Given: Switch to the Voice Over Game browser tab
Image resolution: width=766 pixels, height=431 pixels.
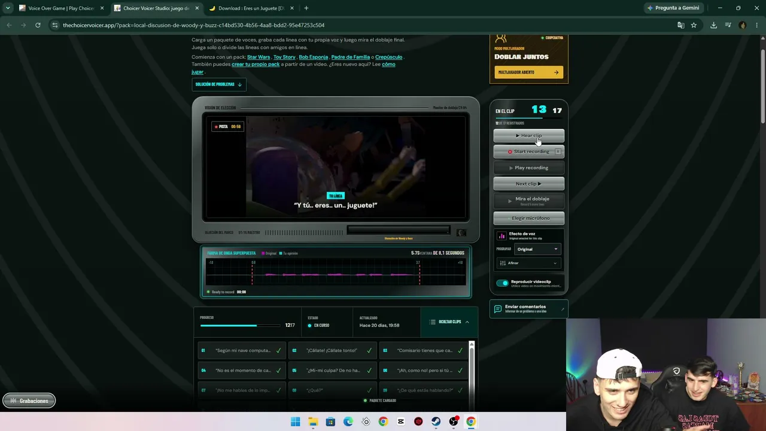Looking at the screenshot, I should [x=60, y=8].
